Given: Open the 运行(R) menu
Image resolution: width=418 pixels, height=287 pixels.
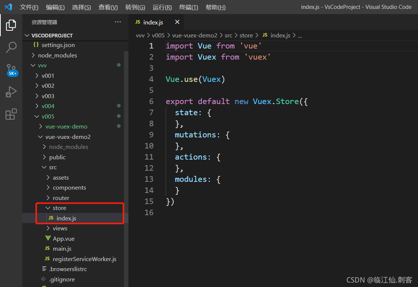Looking at the screenshot, I should coord(162,7).
